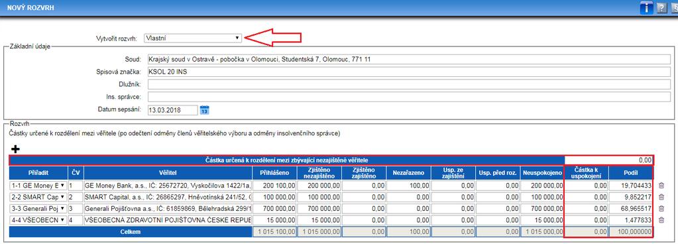Click the NOVÝ ROZVRH title
Image resolution: width=678 pixels, height=244 pixels.
[30, 8]
